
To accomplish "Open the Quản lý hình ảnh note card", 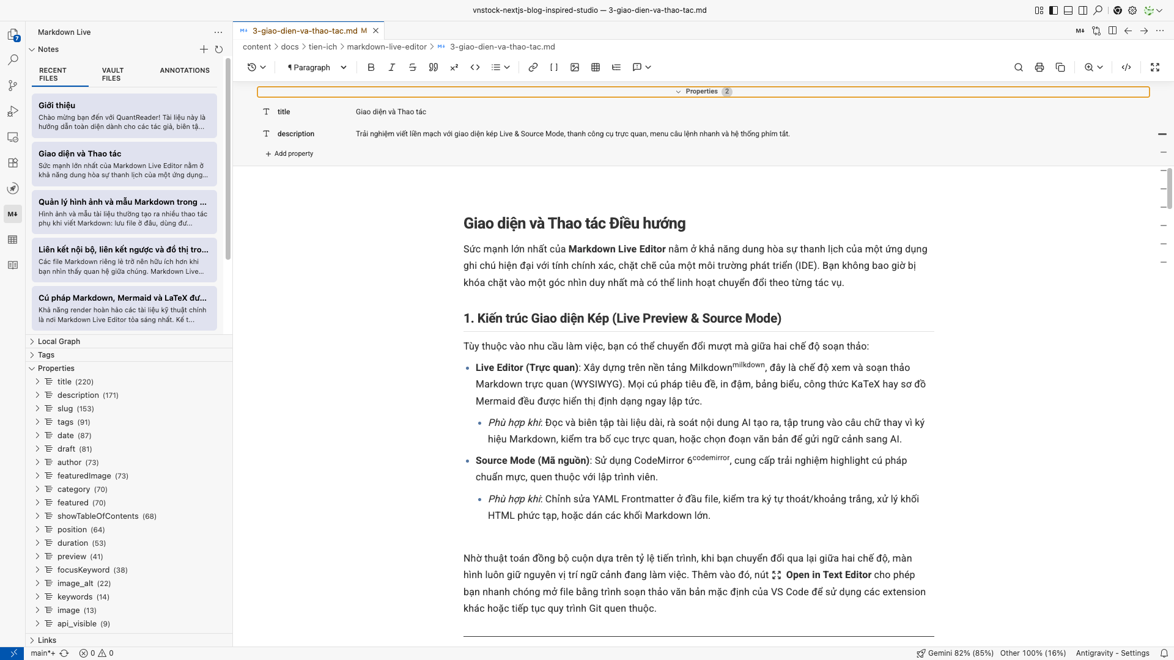I will coord(124,212).
